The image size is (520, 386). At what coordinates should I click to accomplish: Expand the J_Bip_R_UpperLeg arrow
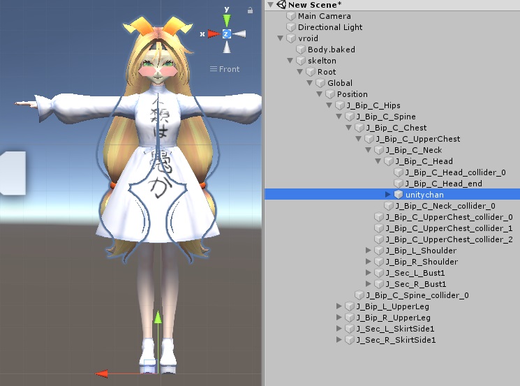[x=339, y=318]
